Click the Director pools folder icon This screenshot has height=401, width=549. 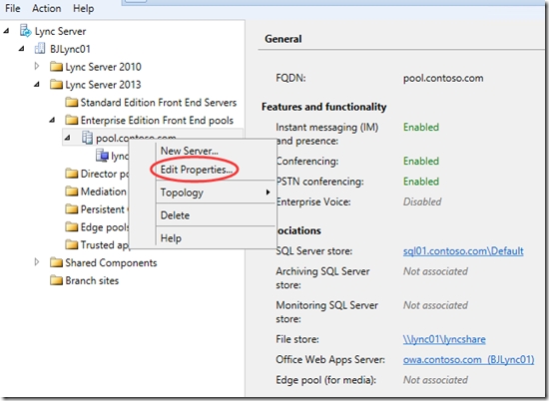click(72, 174)
